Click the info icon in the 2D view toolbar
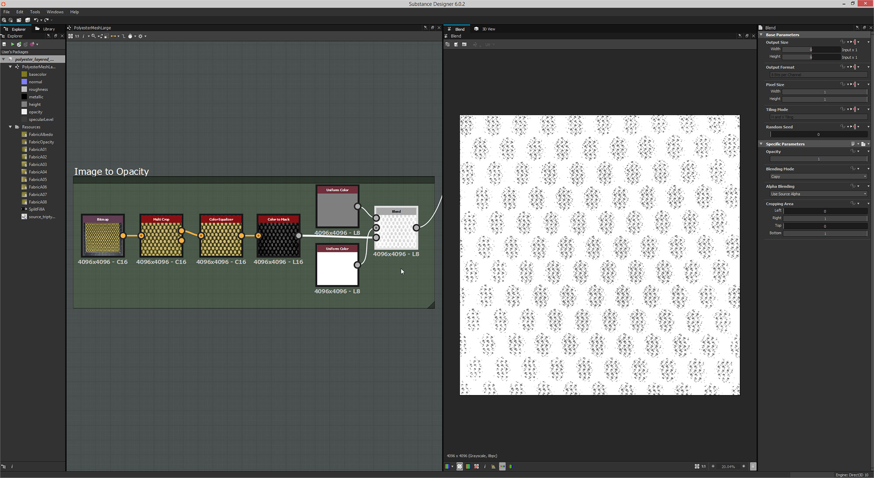Image resolution: width=874 pixels, height=478 pixels. tap(485, 466)
